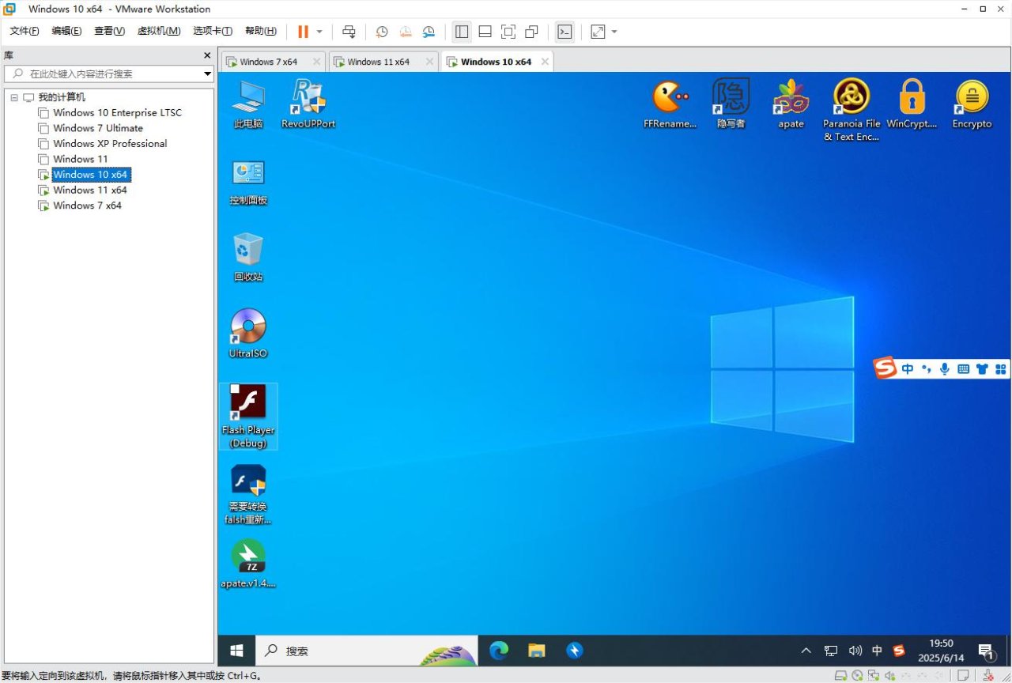Image resolution: width=1012 pixels, height=683 pixels.
Task: Toggle Sogou input Chinese/English mode button
Action: pyautogui.click(x=907, y=368)
